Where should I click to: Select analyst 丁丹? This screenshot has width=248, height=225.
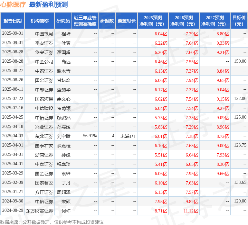click(x=66, y=183)
